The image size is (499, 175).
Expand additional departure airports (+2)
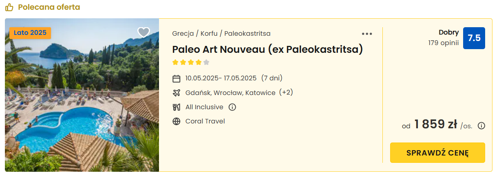click(x=286, y=93)
